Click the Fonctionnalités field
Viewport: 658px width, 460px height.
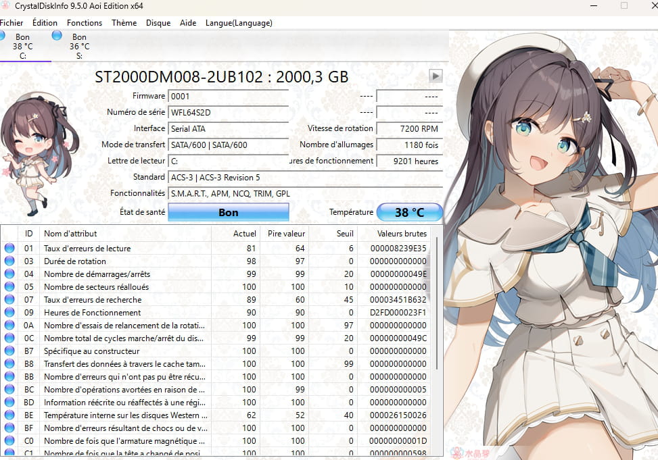tap(306, 194)
